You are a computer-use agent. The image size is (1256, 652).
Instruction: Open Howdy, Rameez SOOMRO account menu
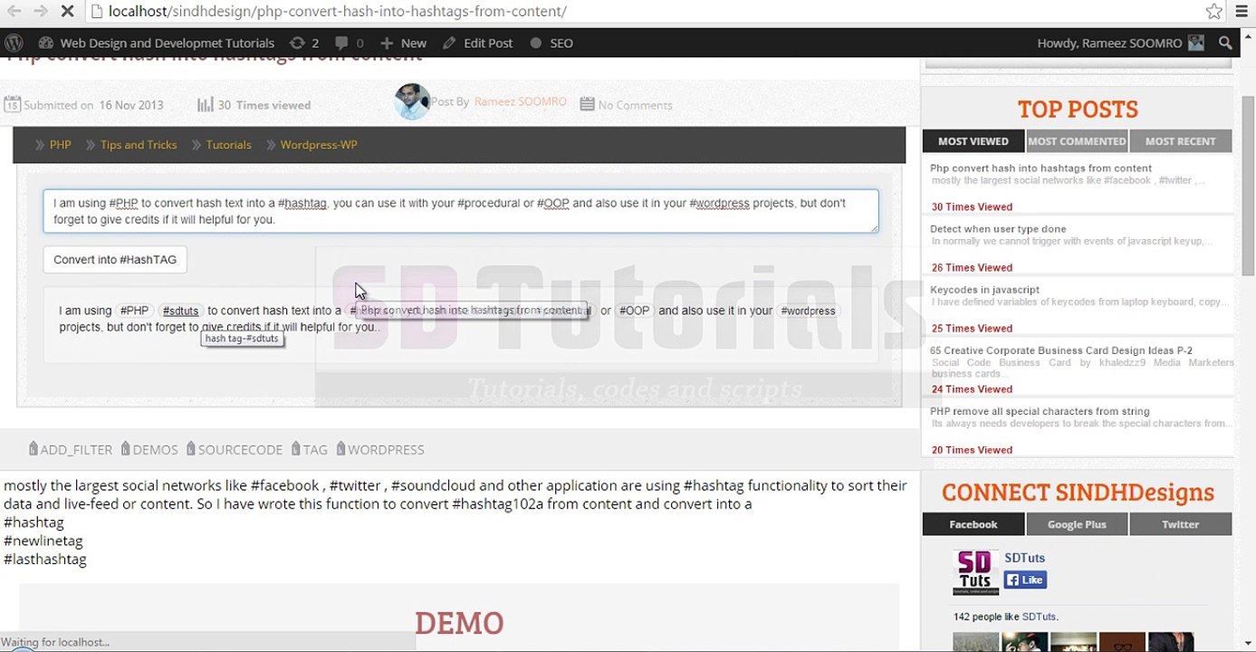(1120, 43)
